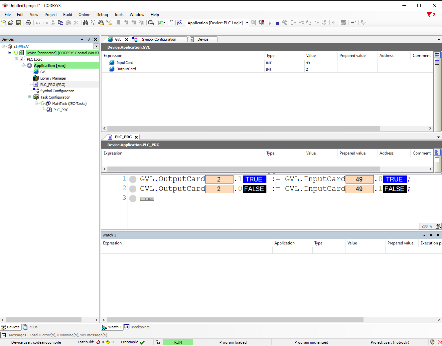
Task: Toggle pin on the Devices panel
Action: click(88, 39)
